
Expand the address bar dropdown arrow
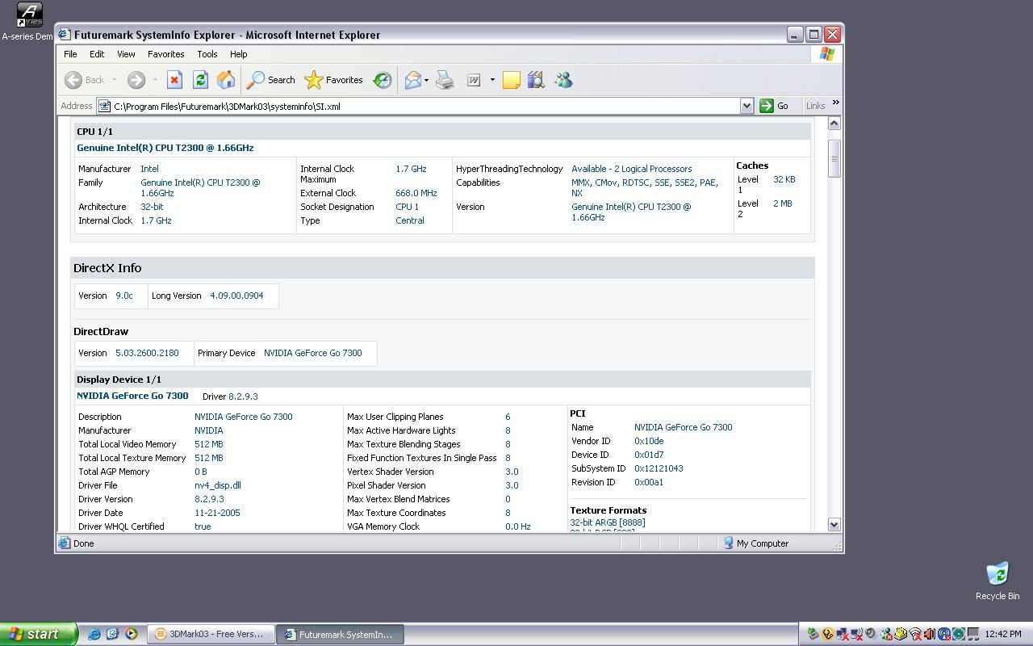point(747,106)
